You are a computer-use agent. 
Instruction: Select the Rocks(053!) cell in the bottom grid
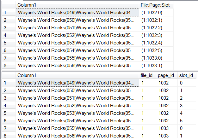[77, 113]
